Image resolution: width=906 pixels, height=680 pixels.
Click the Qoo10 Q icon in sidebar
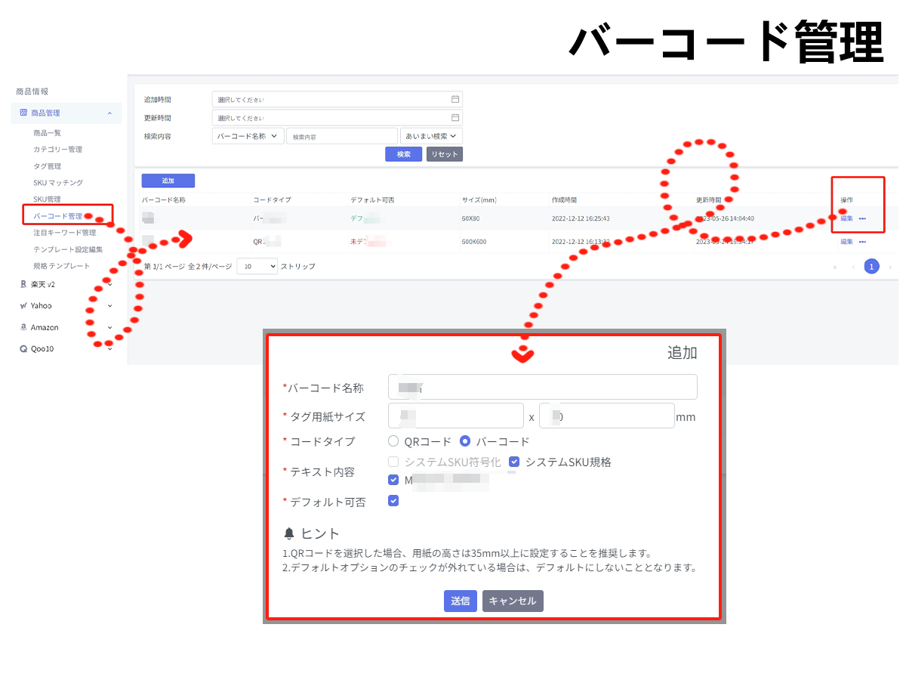click(x=23, y=349)
